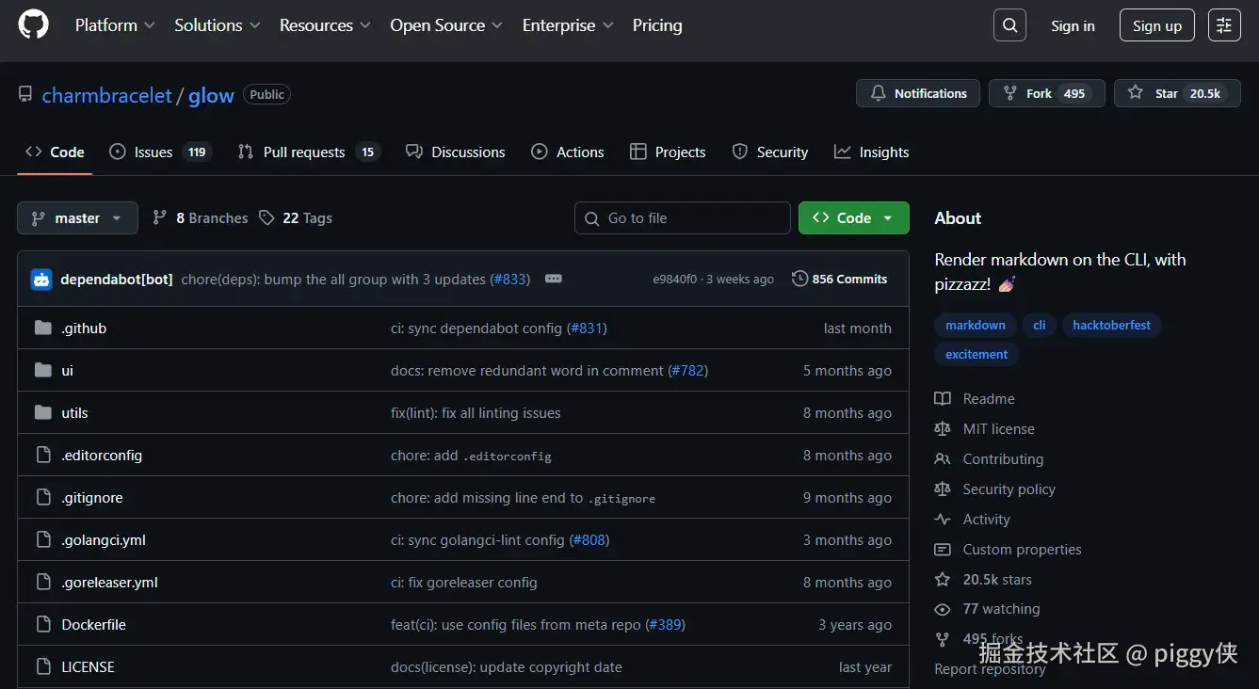Image resolution: width=1259 pixels, height=689 pixels.
Task: Open the #833 pull request link
Action: coord(509,280)
